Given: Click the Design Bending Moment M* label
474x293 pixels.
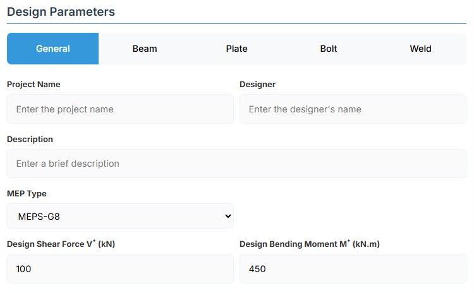Looking at the screenshot, I should [309, 244].
